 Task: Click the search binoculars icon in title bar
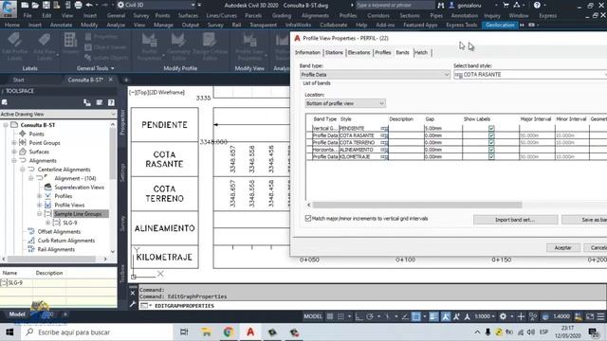440,6
